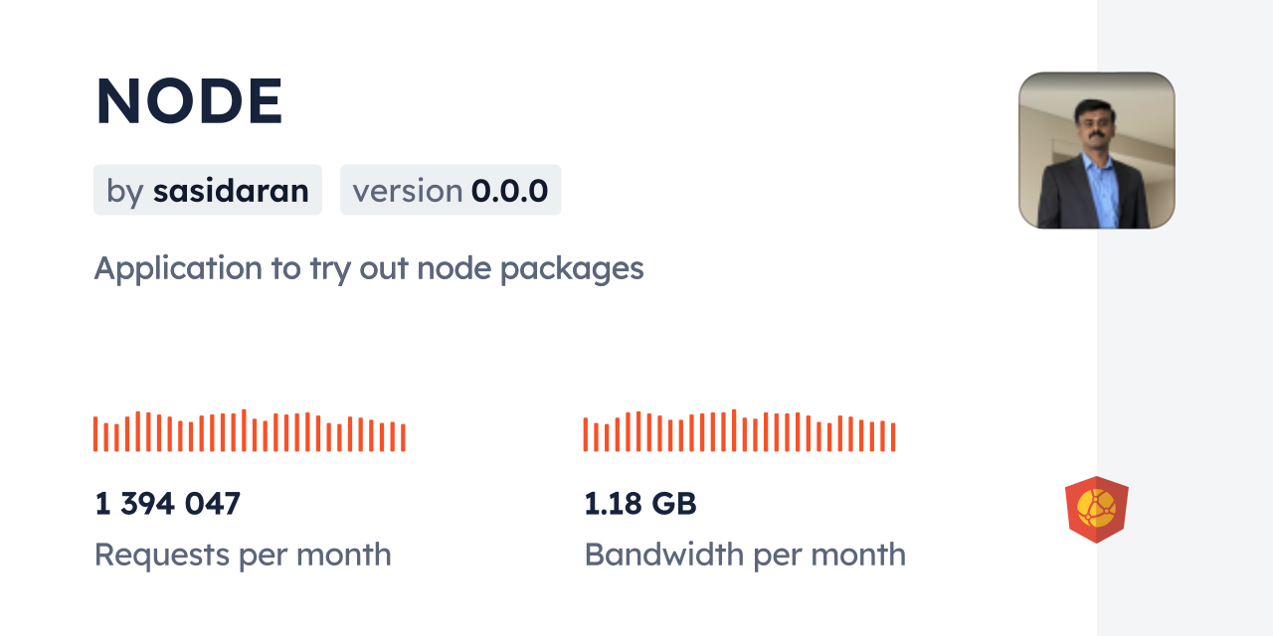Select the 'Application to try out node packages' description

point(369,268)
